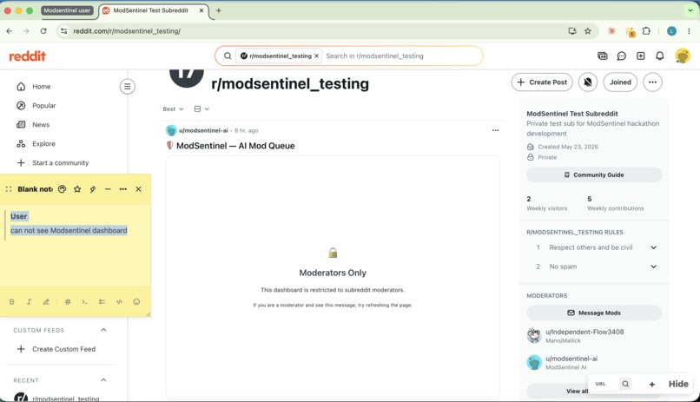Viewport: 700px width, 402px height.
Task: Select Create Custom Feed
Action: point(63,349)
